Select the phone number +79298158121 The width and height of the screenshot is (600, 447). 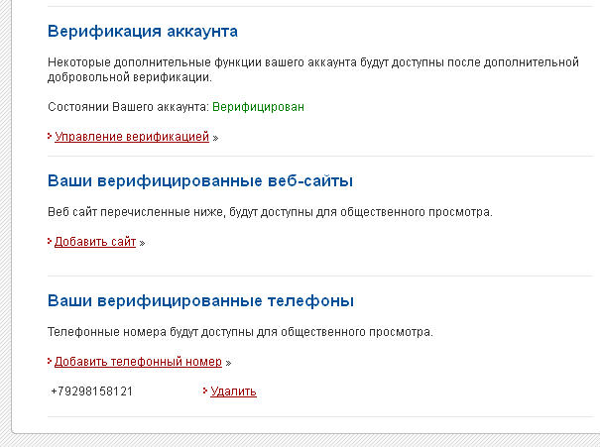click(x=92, y=391)
